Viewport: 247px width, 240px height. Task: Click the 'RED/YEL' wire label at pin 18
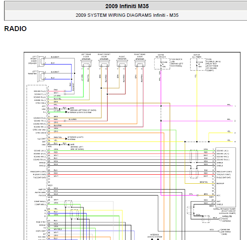point(58,138)
